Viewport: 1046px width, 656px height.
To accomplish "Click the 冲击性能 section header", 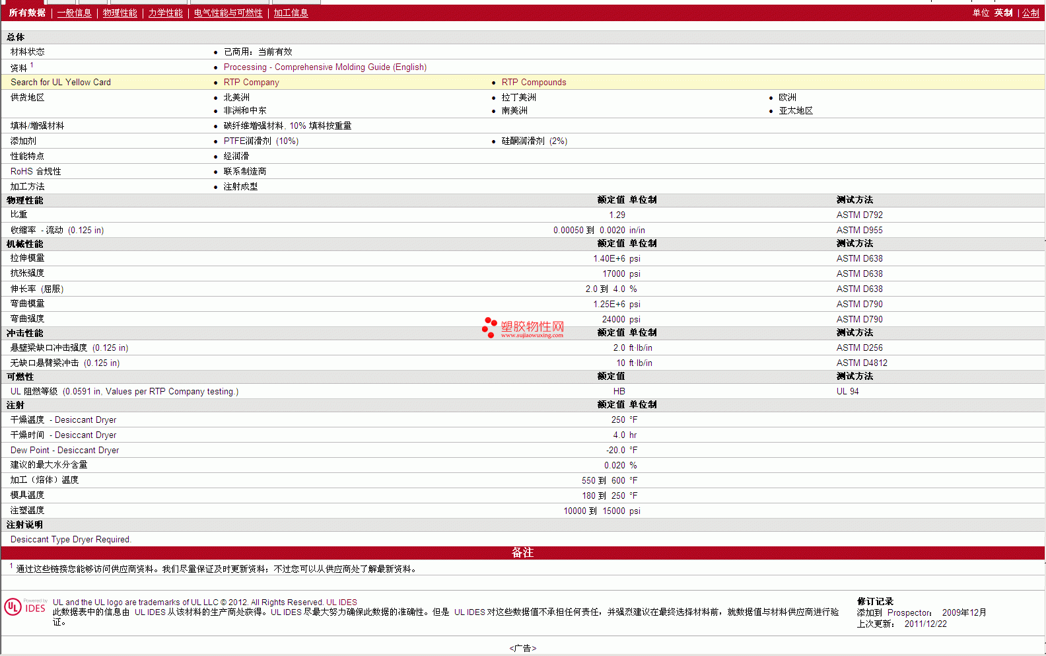I will (25, 333).
